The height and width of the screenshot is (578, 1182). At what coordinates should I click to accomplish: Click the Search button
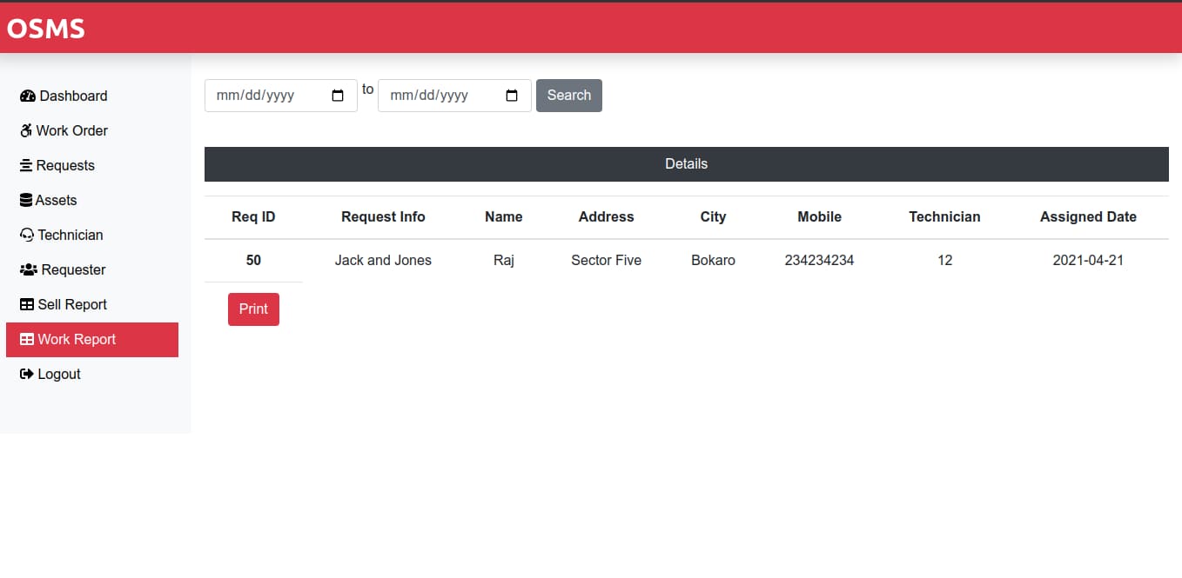(x=568, y=95)
